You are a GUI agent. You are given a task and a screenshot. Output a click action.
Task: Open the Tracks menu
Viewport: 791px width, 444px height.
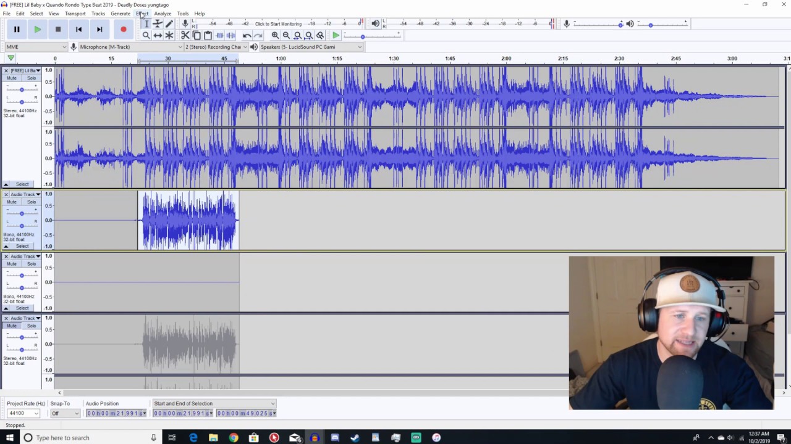98,14
